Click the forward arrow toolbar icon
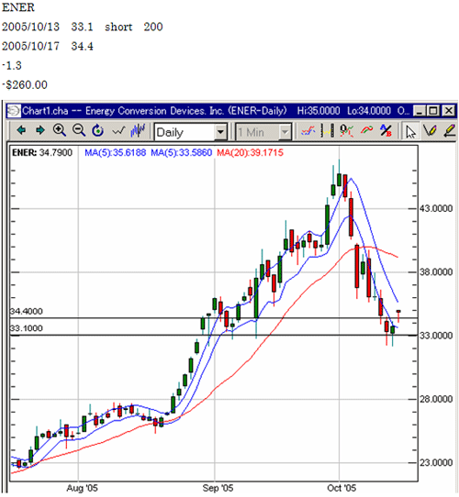The width and height of the screenshot is (459, 497). pos(40,130)
